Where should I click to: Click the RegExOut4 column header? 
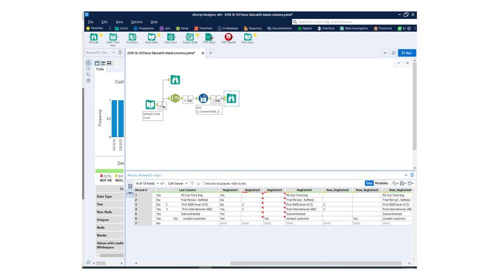click(x=304, y=190)
